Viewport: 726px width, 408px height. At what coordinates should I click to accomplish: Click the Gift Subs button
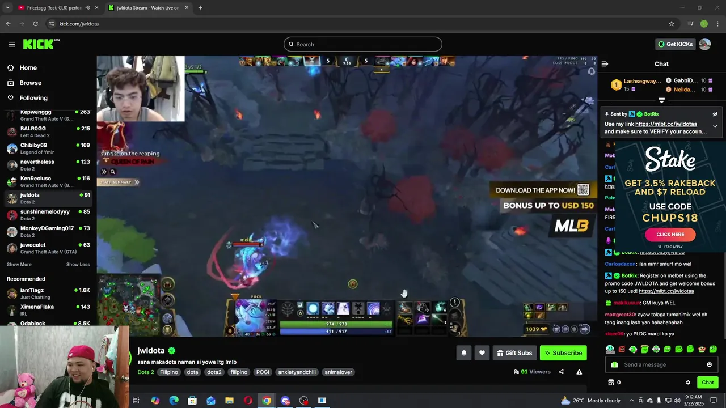pos(514,353)
